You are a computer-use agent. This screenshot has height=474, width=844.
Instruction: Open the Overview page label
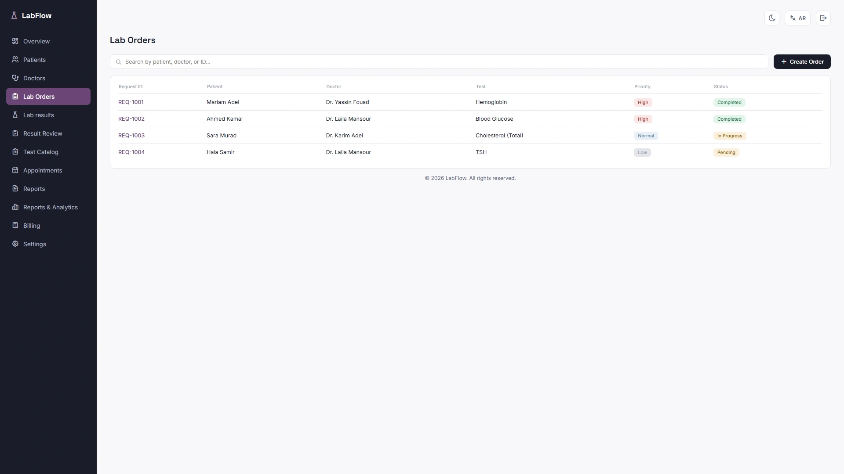[x=36, y=41]
